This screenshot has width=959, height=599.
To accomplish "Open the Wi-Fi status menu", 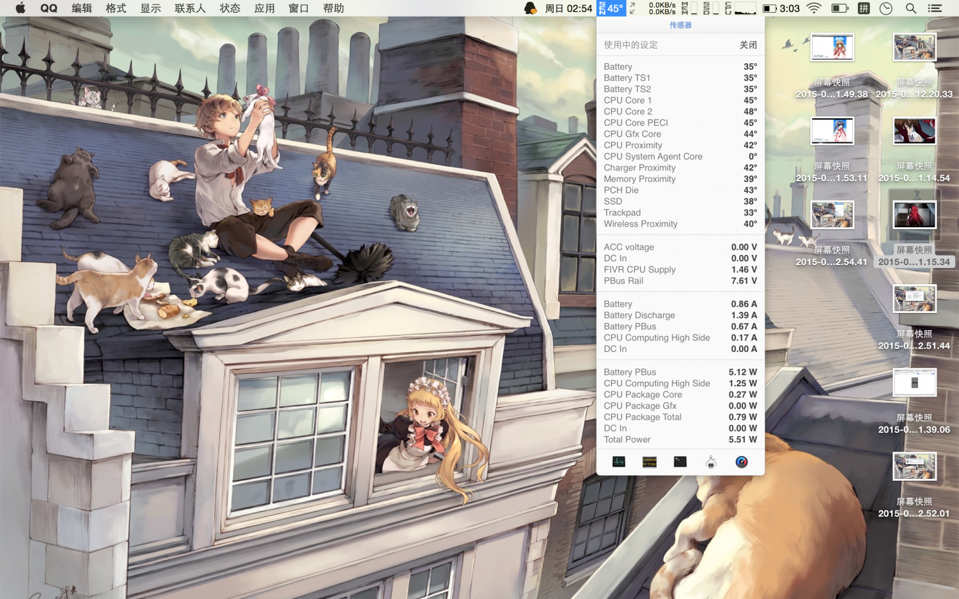I will tap(814, 8).
